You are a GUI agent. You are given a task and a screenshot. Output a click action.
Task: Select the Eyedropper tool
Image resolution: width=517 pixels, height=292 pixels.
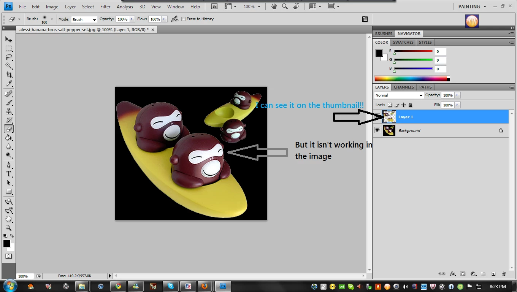point(8,83)
